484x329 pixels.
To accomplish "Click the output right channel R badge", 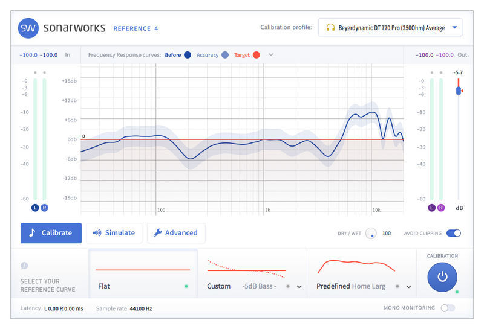I will [441, 208].
